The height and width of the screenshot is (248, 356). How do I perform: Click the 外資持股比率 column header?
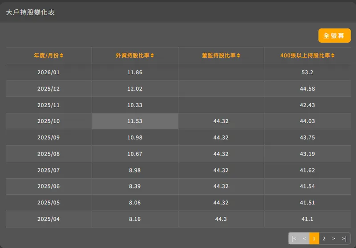coord(132,56)
